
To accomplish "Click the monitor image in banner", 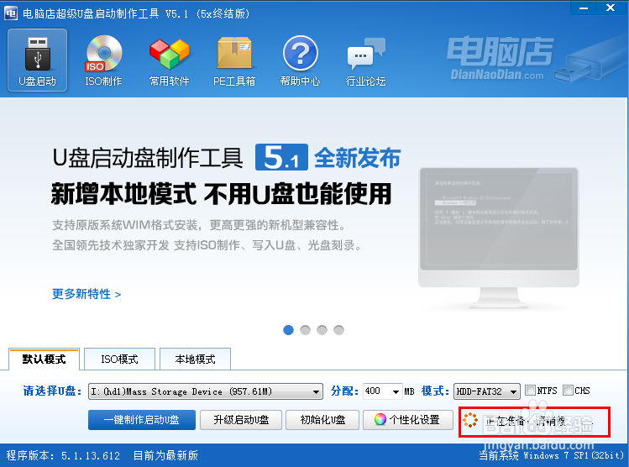I will (499, 238).
